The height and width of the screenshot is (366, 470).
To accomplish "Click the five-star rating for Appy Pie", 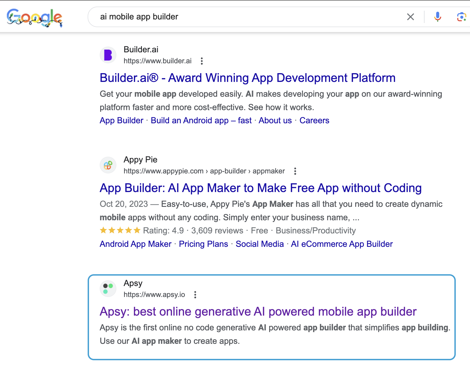I will [x=120, y=230].
